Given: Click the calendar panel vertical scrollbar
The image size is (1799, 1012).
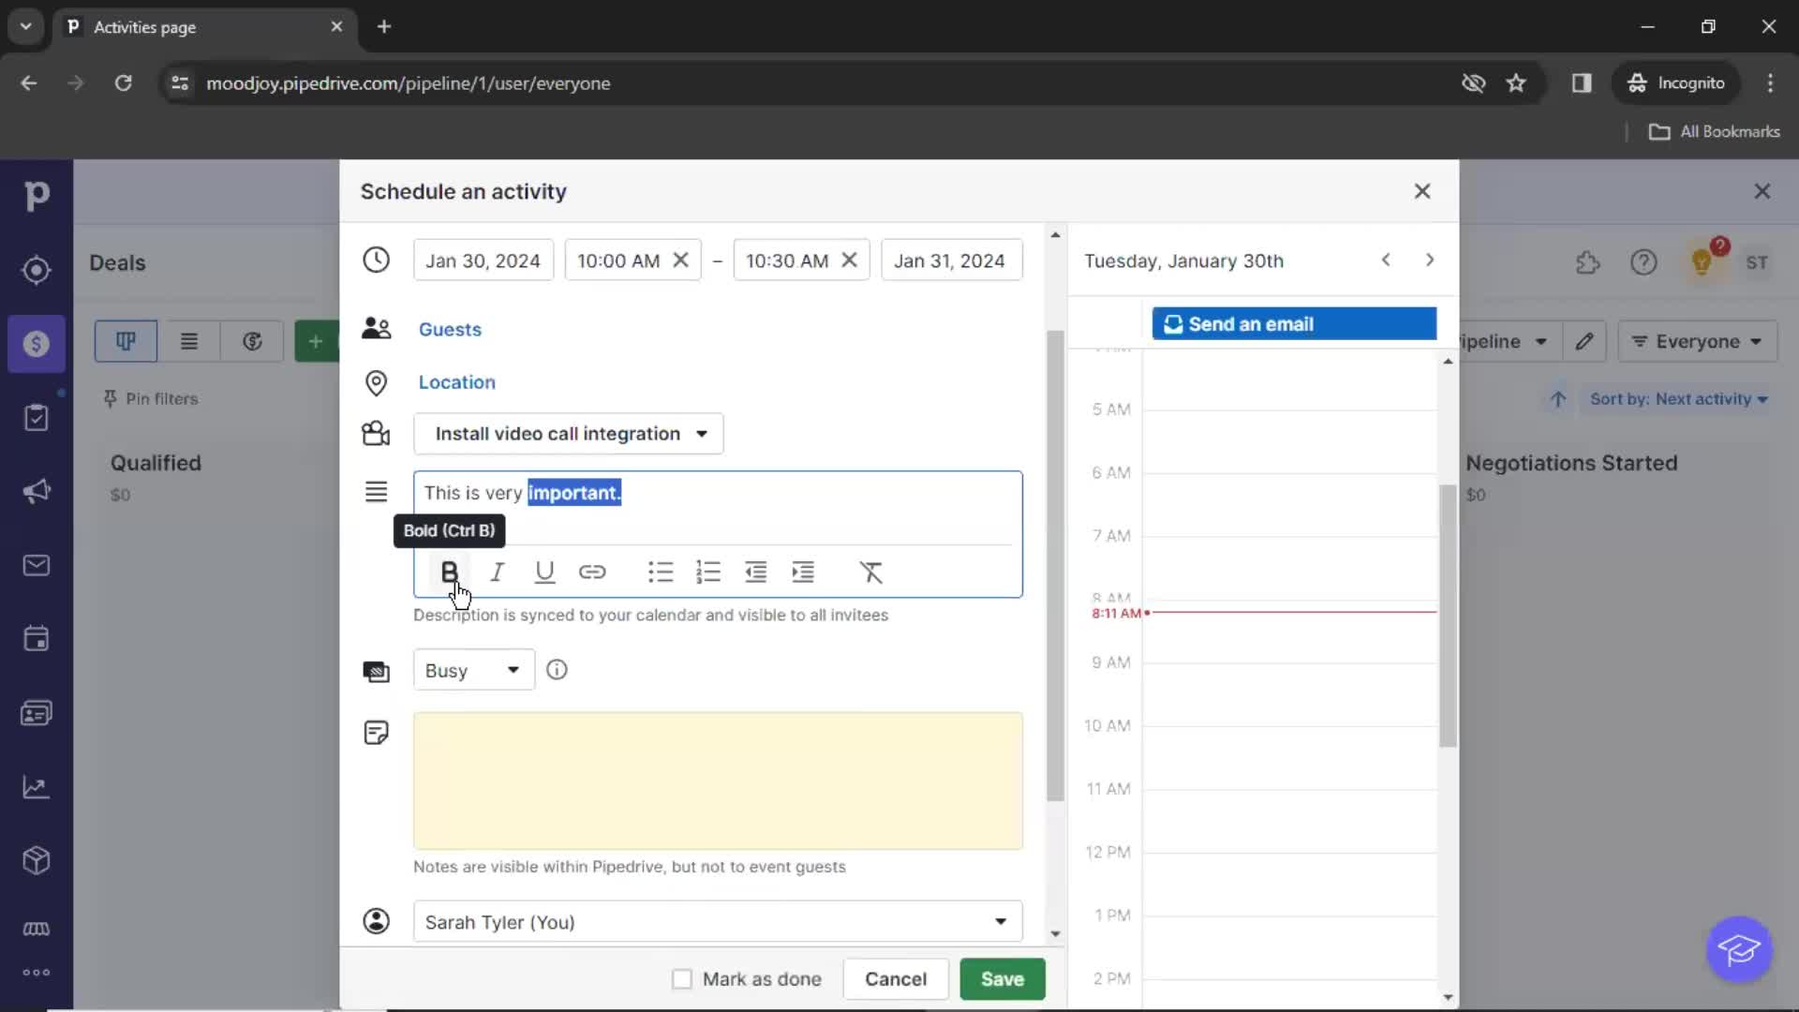Looking at the screenshot, I should point(1449,616).
